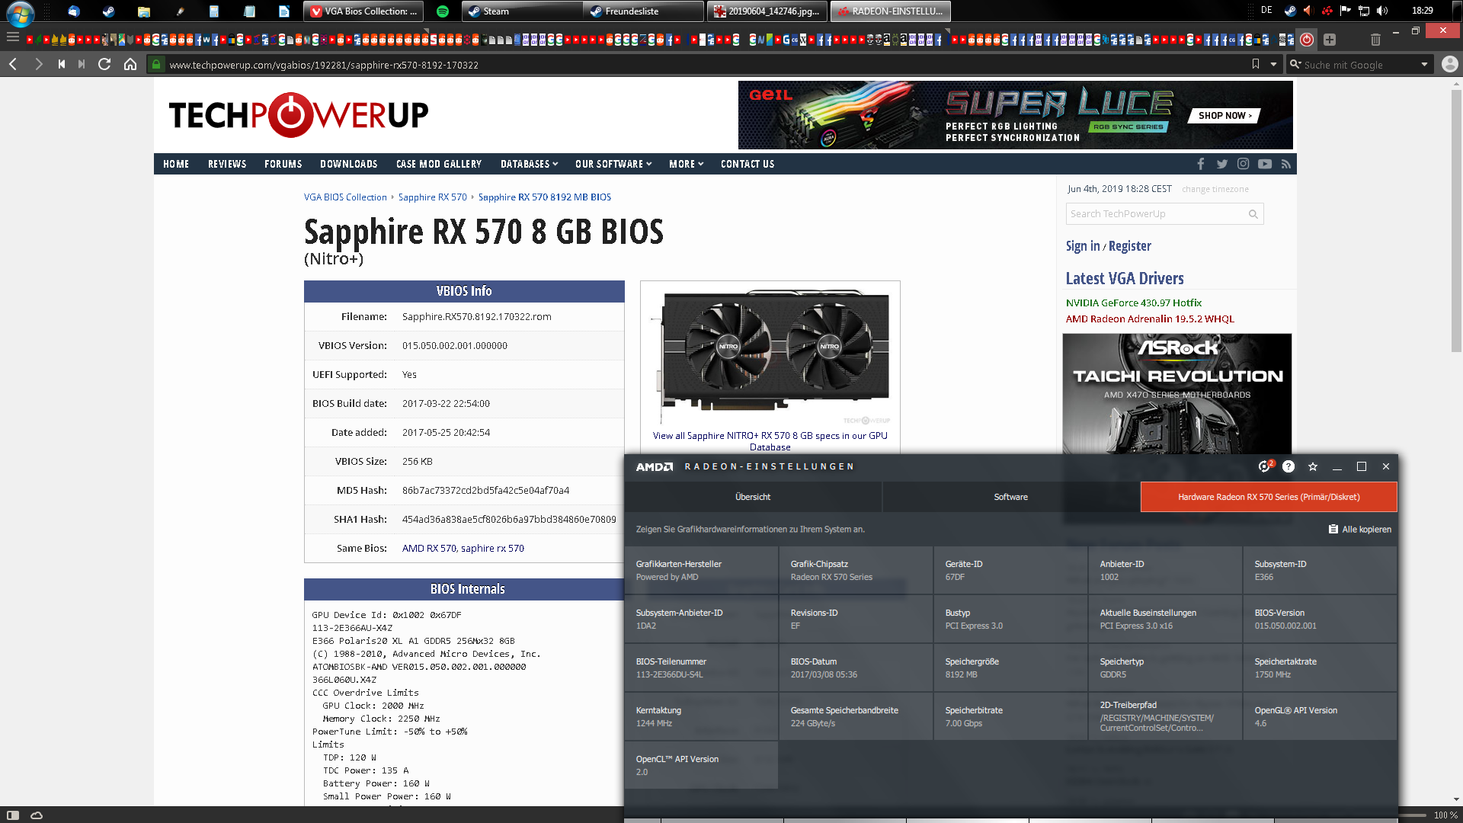Click the browser address bar URL
1463x823 pixels.
(x=324, y=65)
